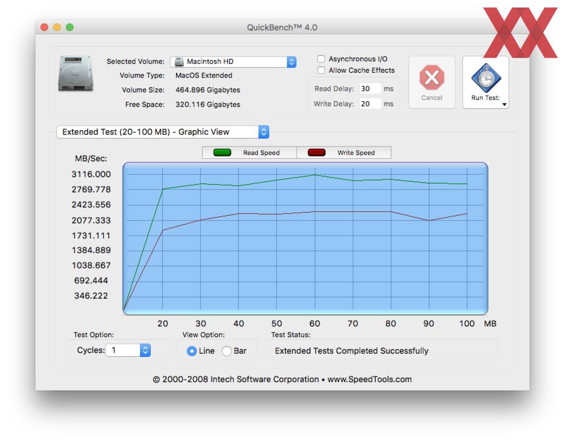This screenshot has height=441, width=565.
Task: Click the 464.896 Gigabytes volume size
Action: coord(208,90)
